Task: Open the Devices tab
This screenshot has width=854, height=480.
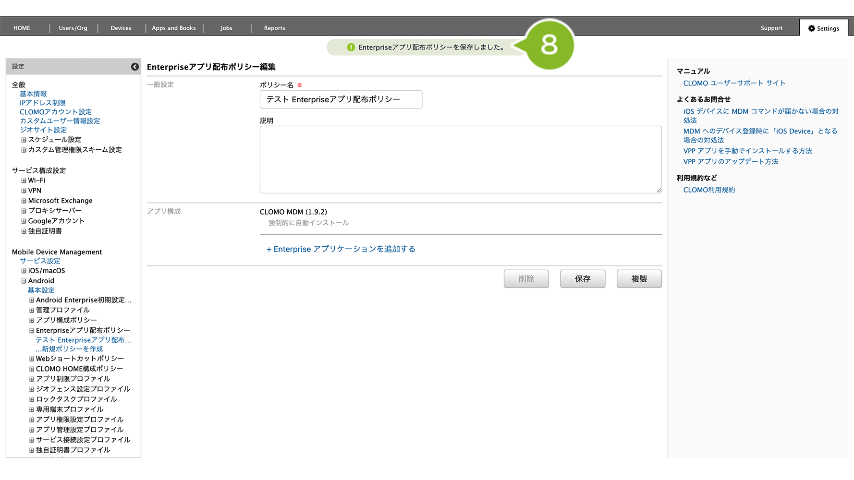Action: point(121,28)
